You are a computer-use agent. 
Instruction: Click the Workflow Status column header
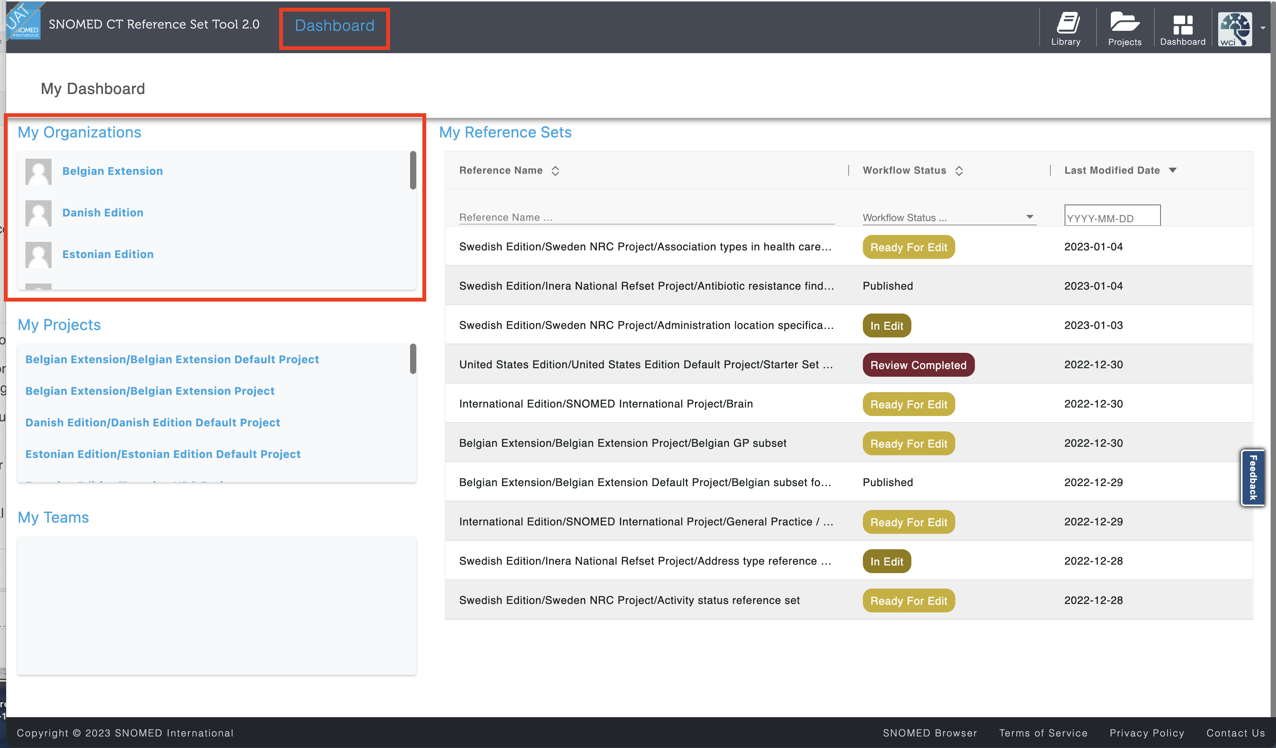[904, 170]
